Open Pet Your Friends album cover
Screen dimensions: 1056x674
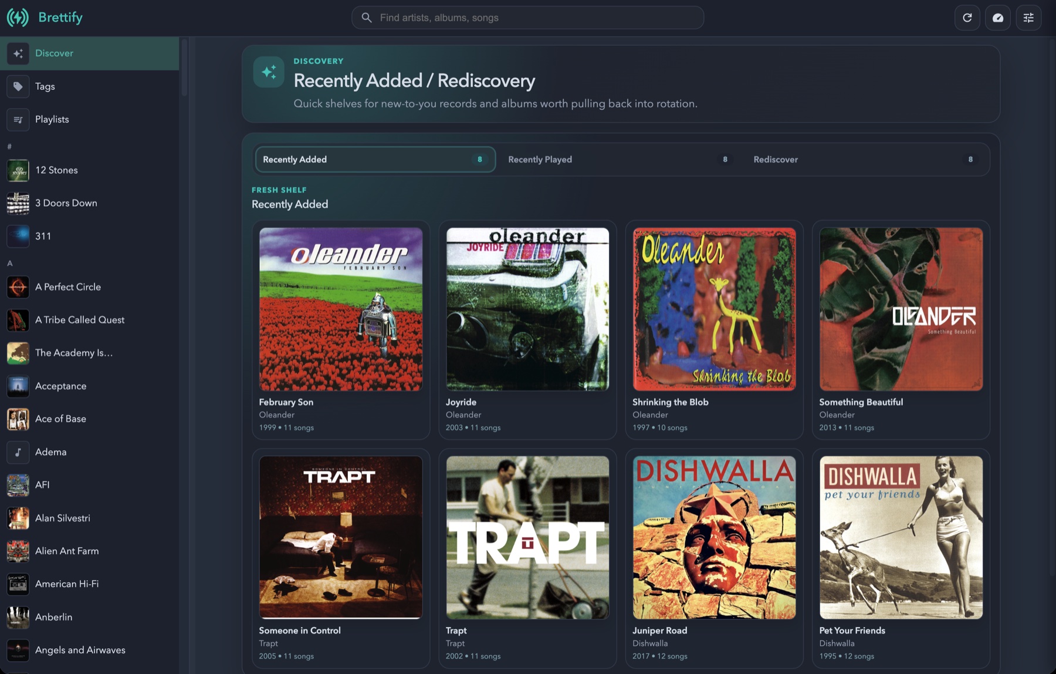tap(901, 537)
